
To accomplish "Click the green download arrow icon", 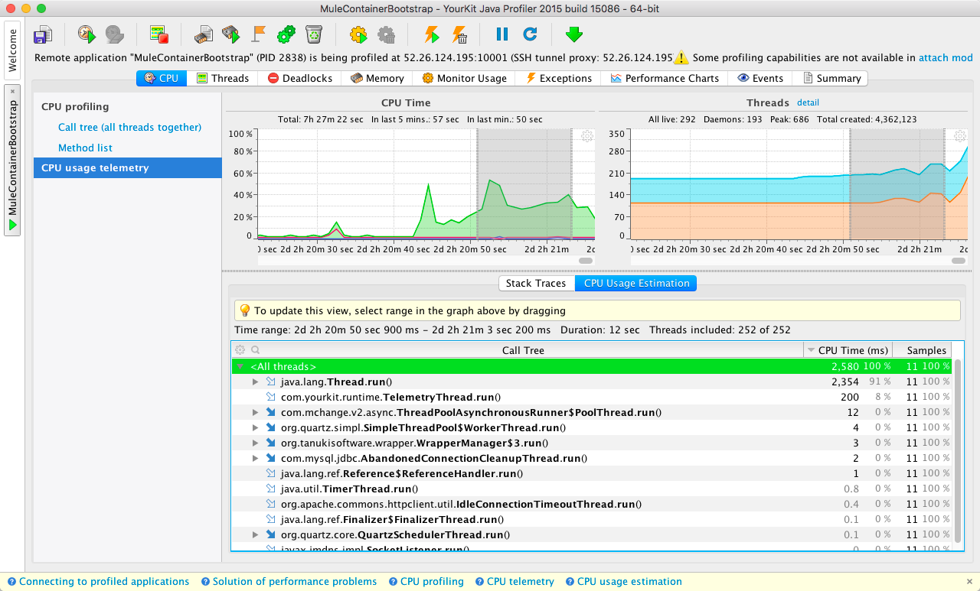I will (573, 34).
